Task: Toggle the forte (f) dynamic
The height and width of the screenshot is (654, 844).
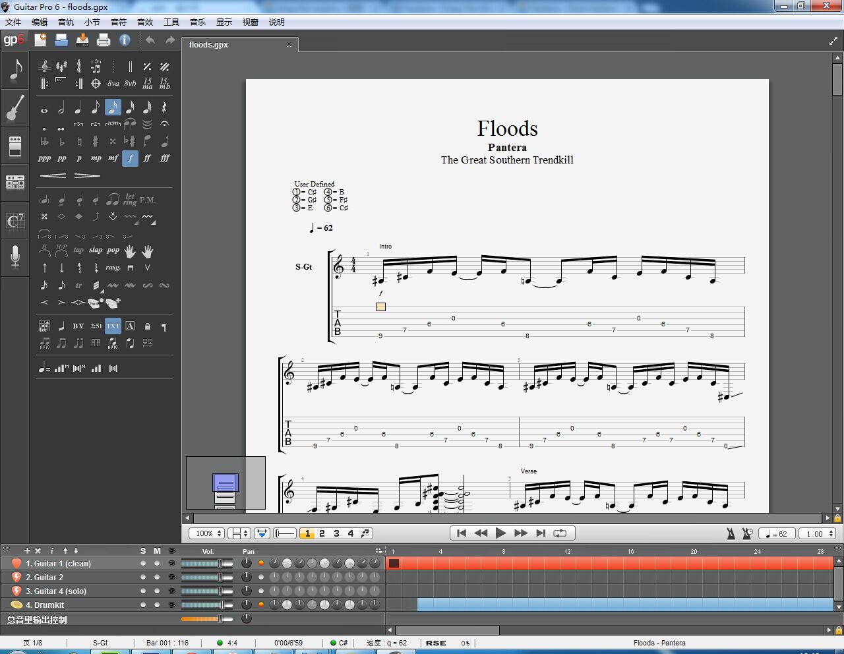Action: pos(131,158)
